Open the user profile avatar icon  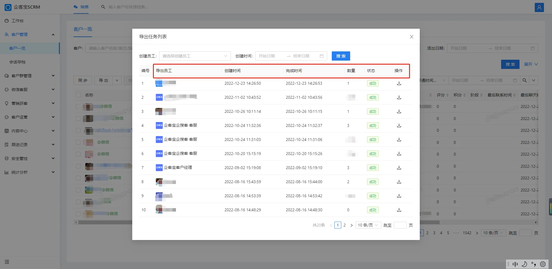click(x=539, y=7)
